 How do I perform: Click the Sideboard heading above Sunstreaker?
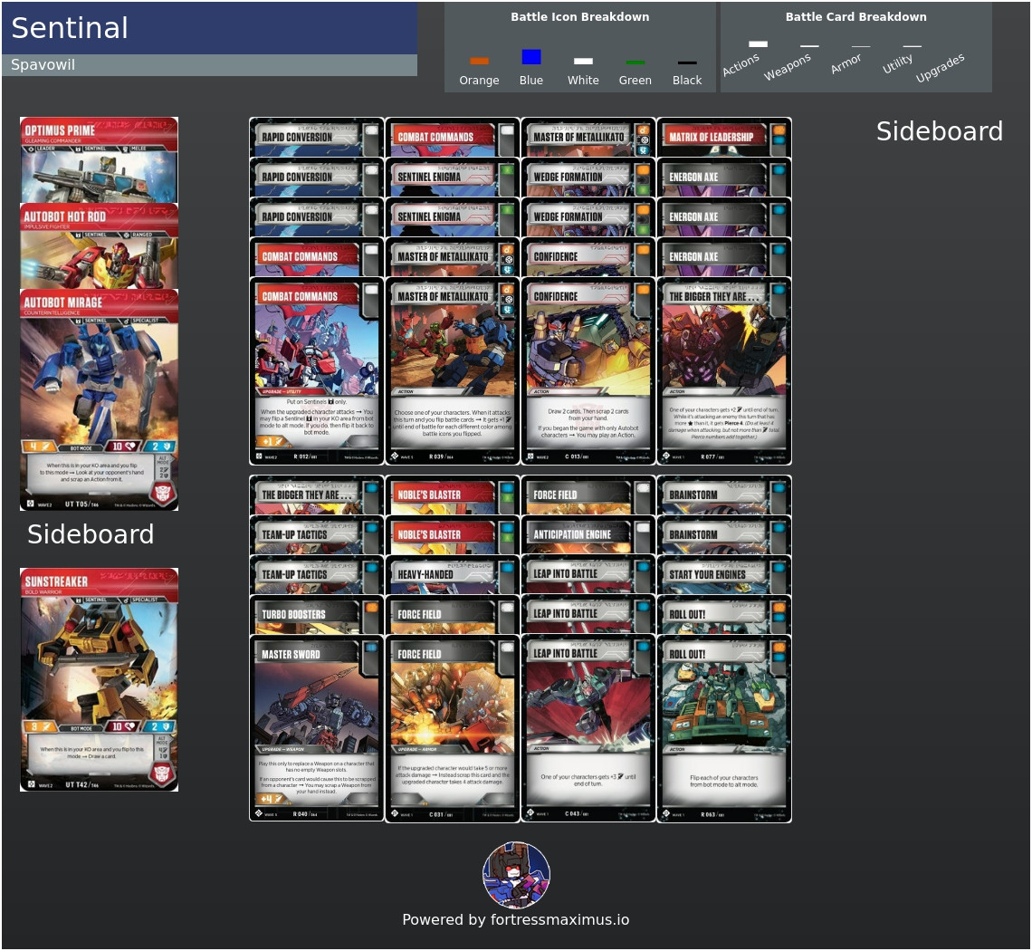(91, 534)
